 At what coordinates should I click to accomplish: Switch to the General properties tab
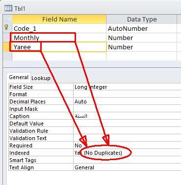pos(19,77)
